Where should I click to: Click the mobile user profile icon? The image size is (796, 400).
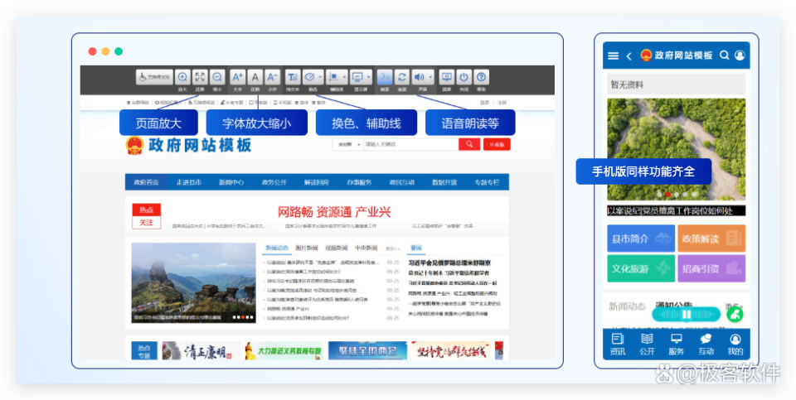(740, 55)
